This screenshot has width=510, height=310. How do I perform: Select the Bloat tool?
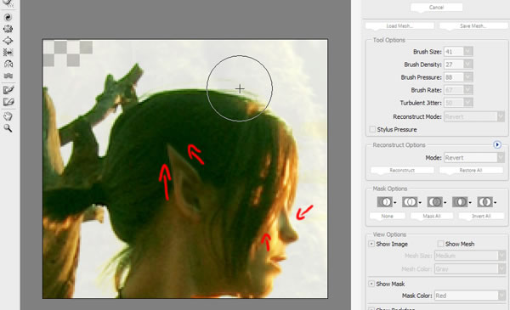(x=8, y=41)
